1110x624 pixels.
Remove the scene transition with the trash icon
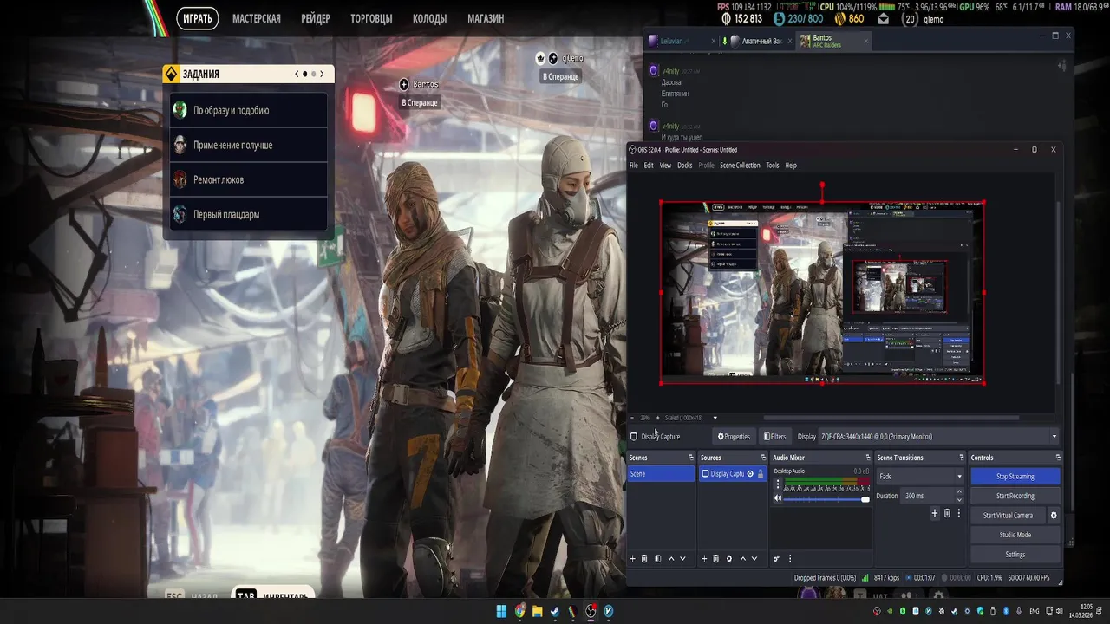[x=947, y=513]
